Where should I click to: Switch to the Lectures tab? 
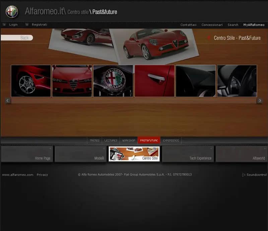pos(111,141)
